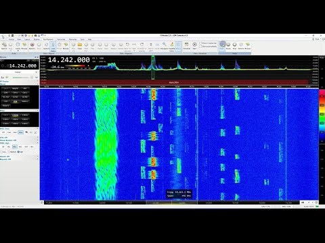325x243 pixels.
Task: Click the waterfall colour scale bar
Action: point(322,116)
